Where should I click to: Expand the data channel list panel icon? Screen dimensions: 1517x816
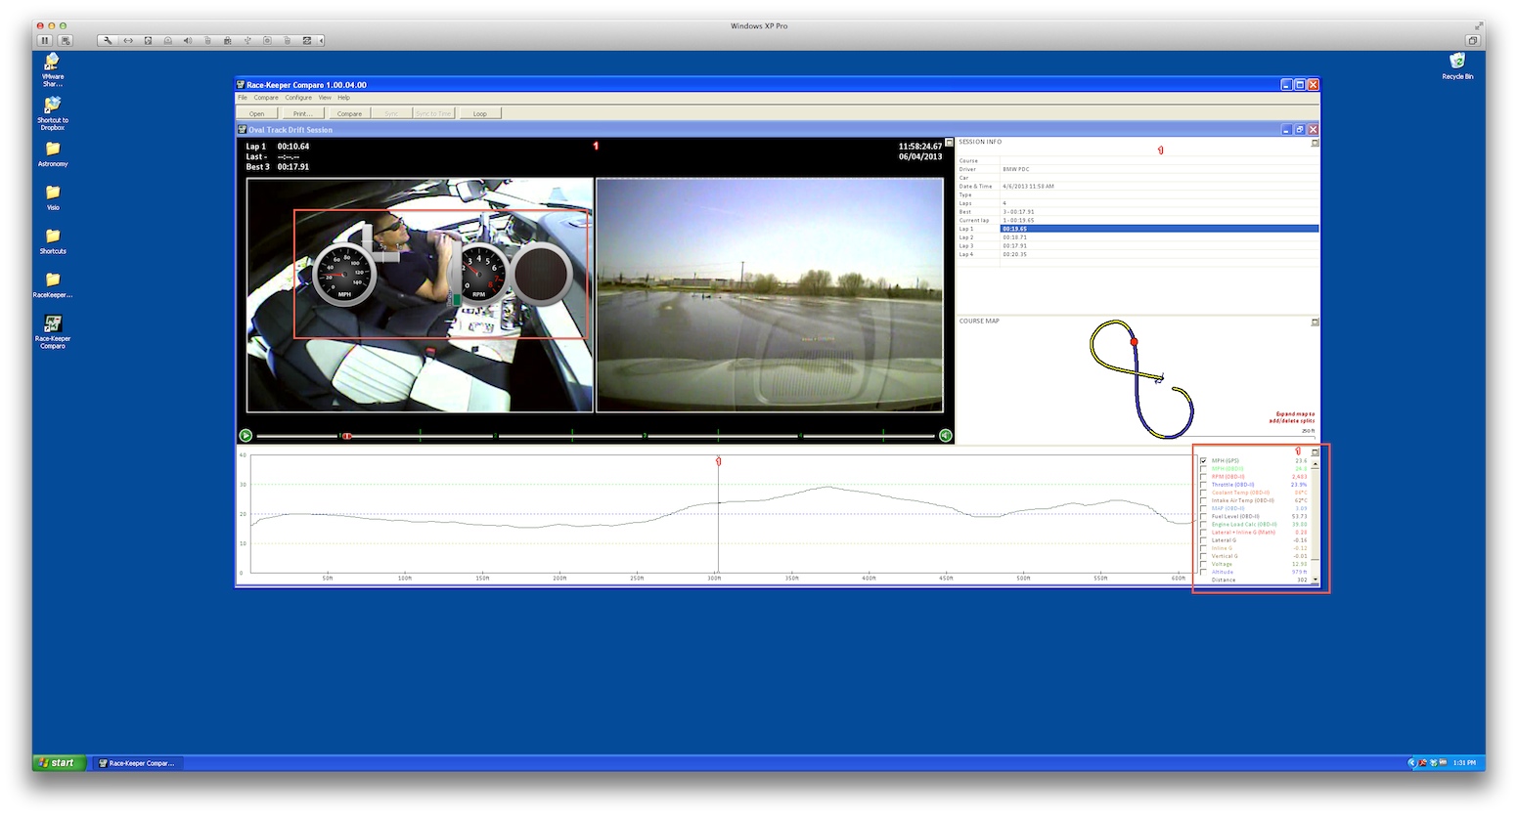click(x=1315, y=452)
